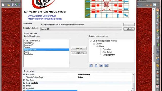Click the '<- Remove' button

[x=79, y=53]
